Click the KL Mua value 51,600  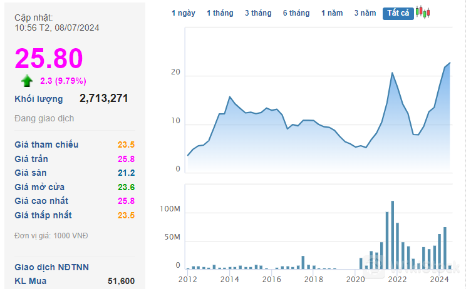121,281
